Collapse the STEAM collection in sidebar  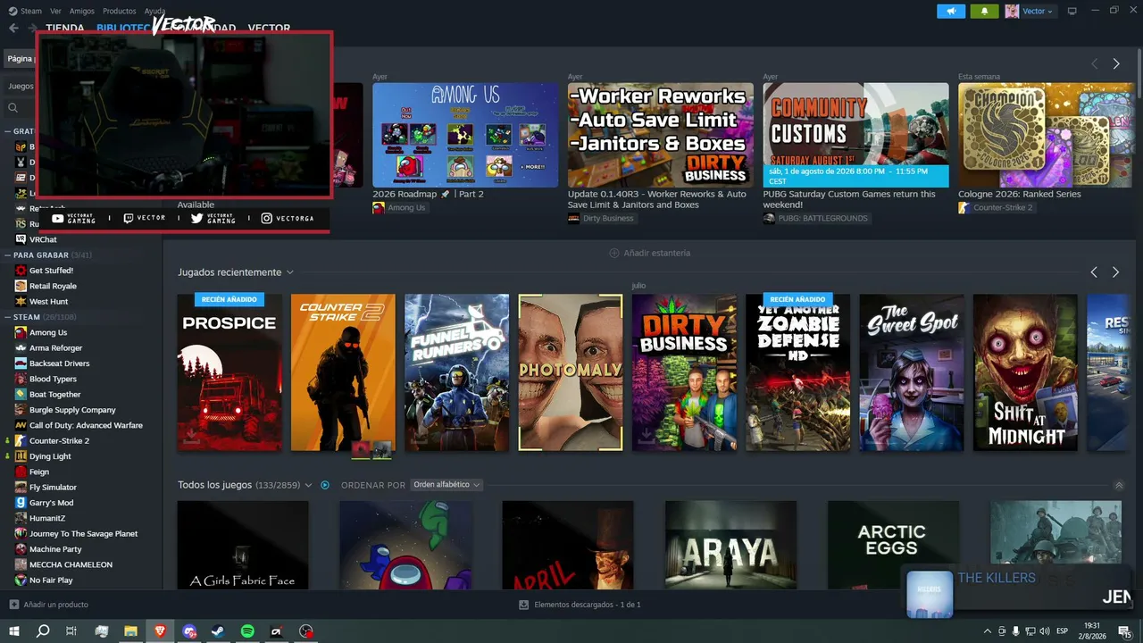tap(8, 317)
